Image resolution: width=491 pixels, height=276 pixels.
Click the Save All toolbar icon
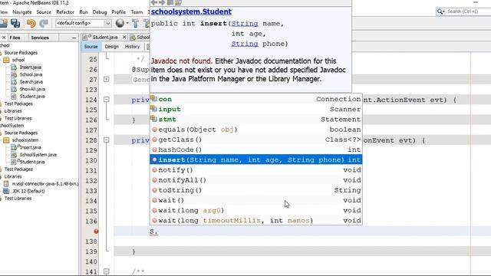15,23
